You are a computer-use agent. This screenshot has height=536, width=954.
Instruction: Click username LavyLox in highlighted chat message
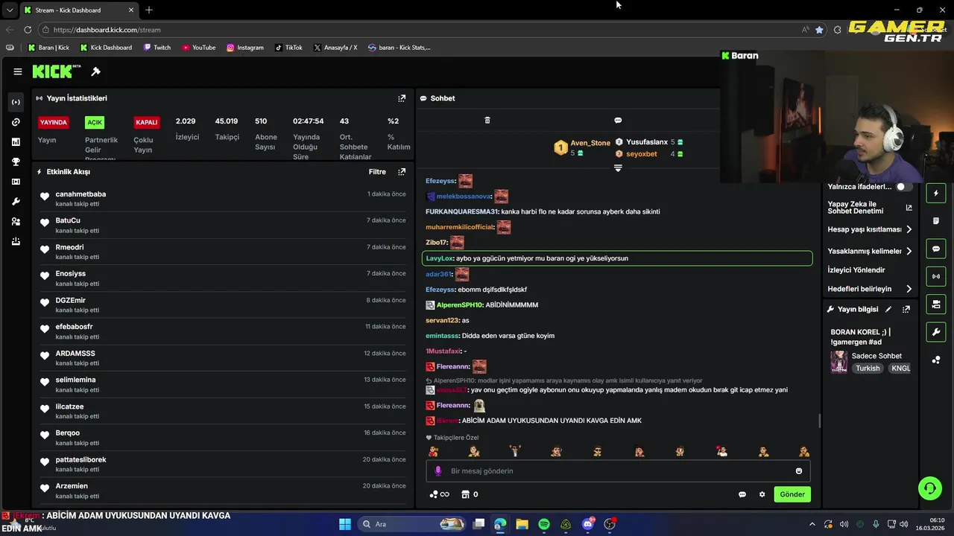click(439, 258)
